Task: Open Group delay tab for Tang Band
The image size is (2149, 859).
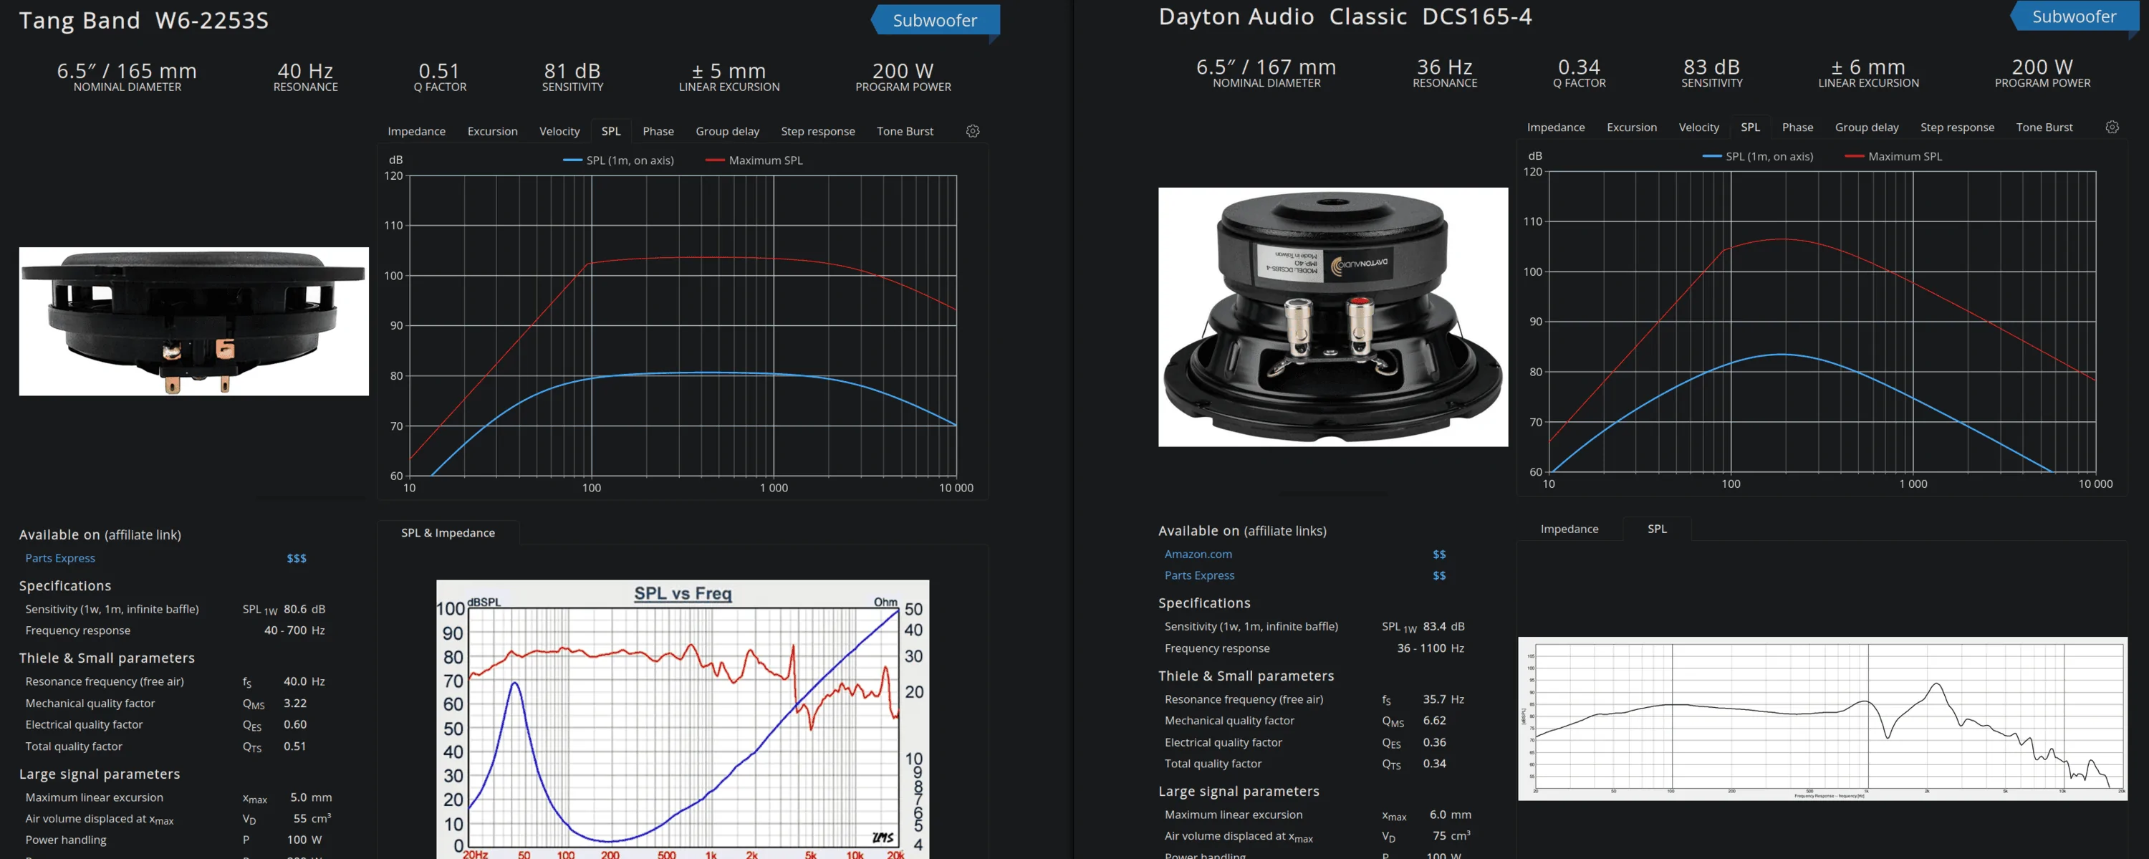Action: pyautogui.click(x=728, y=131)
